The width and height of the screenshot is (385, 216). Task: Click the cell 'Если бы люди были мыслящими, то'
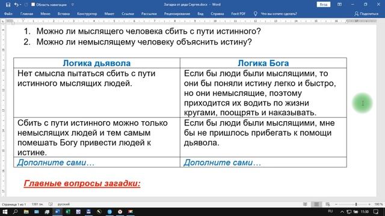point(263,93)
